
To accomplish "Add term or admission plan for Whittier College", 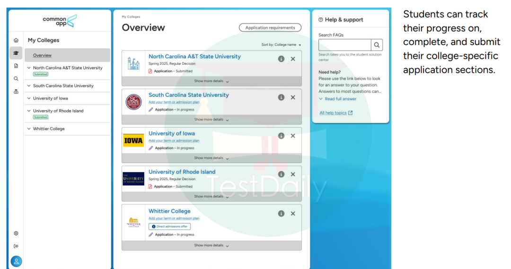I will pos(174,218).
